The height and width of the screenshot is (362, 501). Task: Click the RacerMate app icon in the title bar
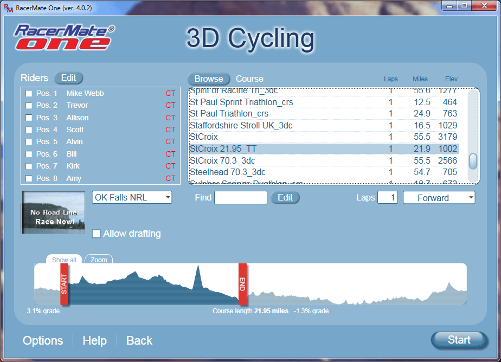pyautogui.click(x=8, y=6)
